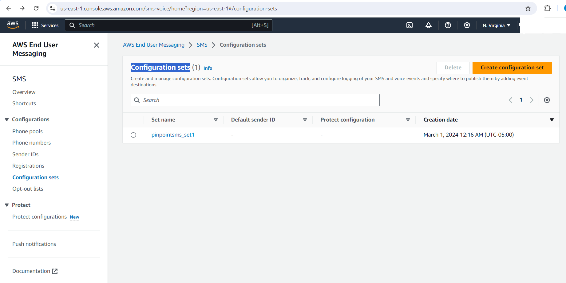566x283 pixels.
Task: Sort by Creation date column arrow
Action: pyautogui.click(x=552, y=120)
